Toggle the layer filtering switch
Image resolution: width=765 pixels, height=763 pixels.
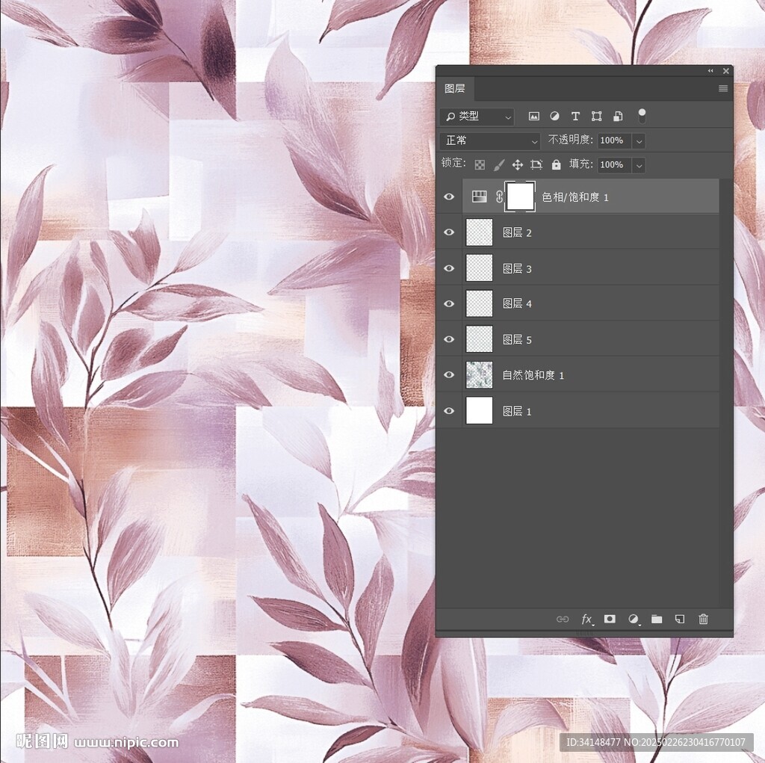642,116
